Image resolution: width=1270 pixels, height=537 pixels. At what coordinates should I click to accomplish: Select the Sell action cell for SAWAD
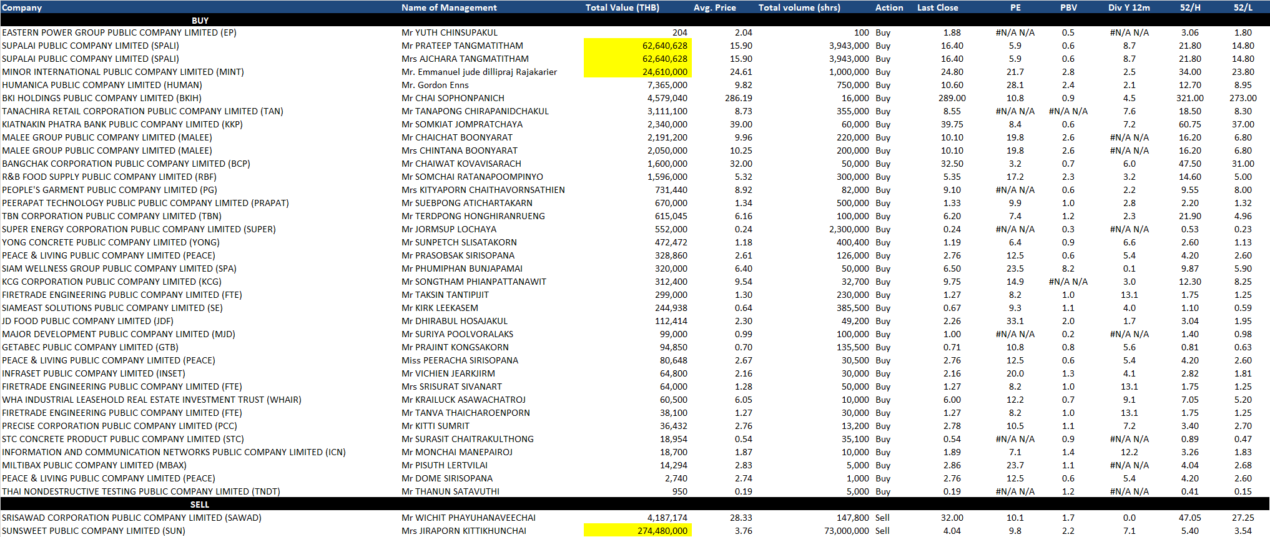(x=882, y=518)
